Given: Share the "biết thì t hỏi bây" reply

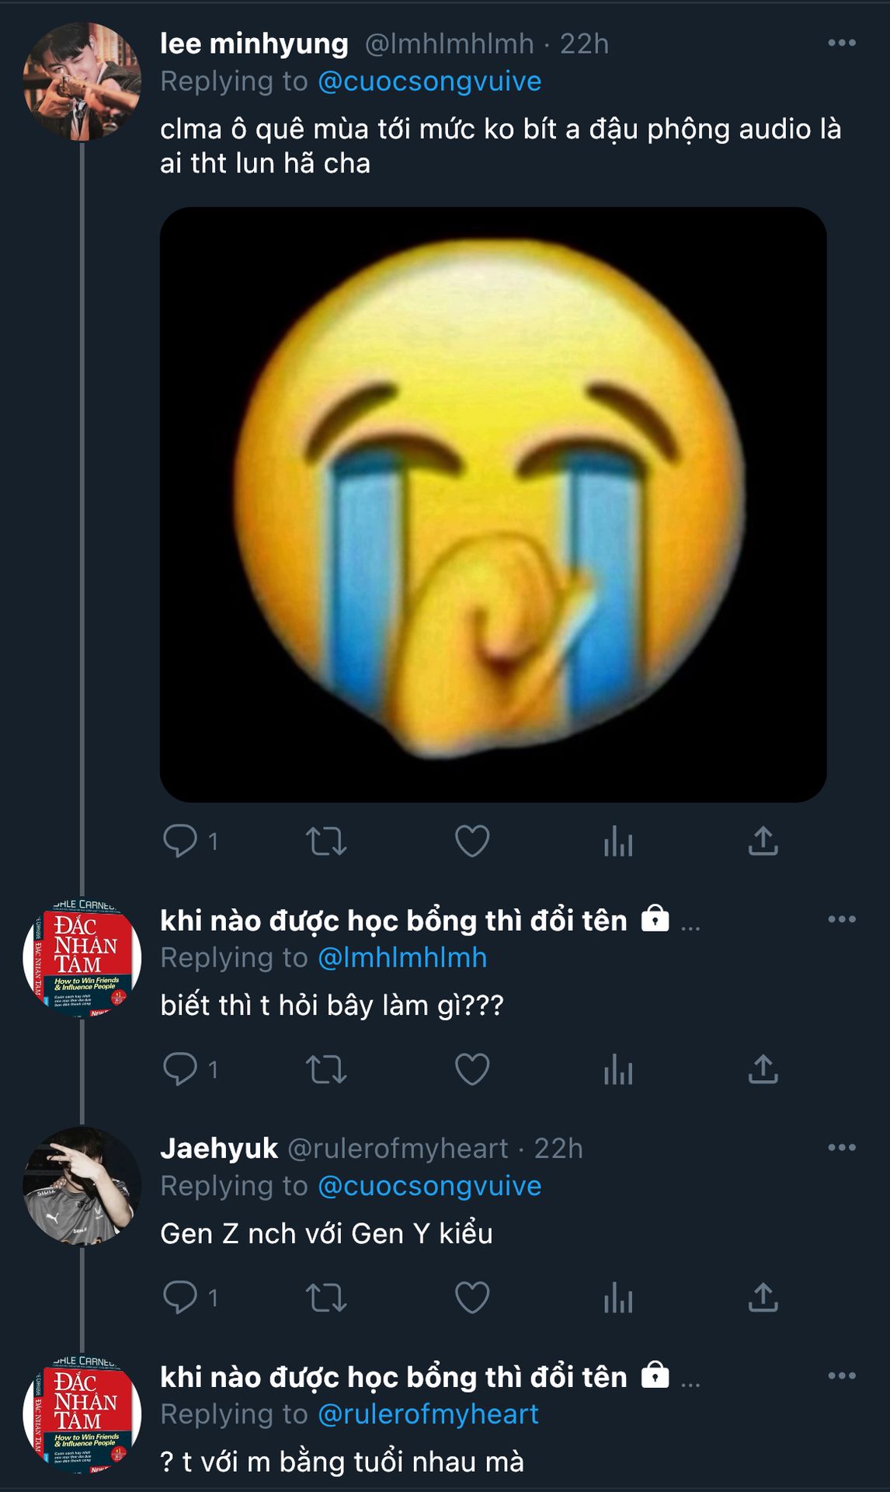Looking at the screenshot, I should click(x=763, y=1069).
